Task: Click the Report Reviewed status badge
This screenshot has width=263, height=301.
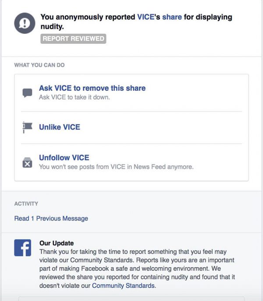Action: click(73, 39)
